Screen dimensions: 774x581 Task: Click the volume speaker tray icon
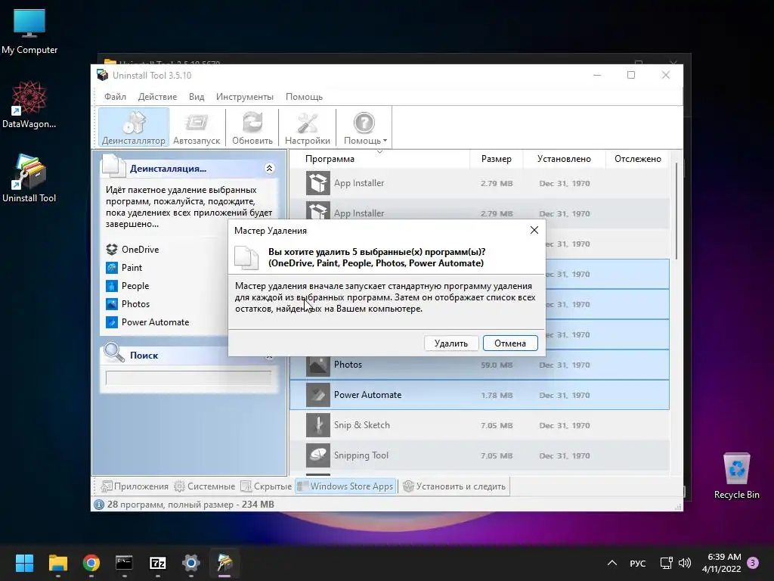685,563
